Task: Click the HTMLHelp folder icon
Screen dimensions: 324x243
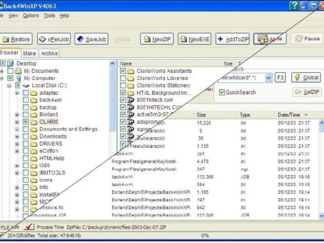Action: (x=34, y=158)
